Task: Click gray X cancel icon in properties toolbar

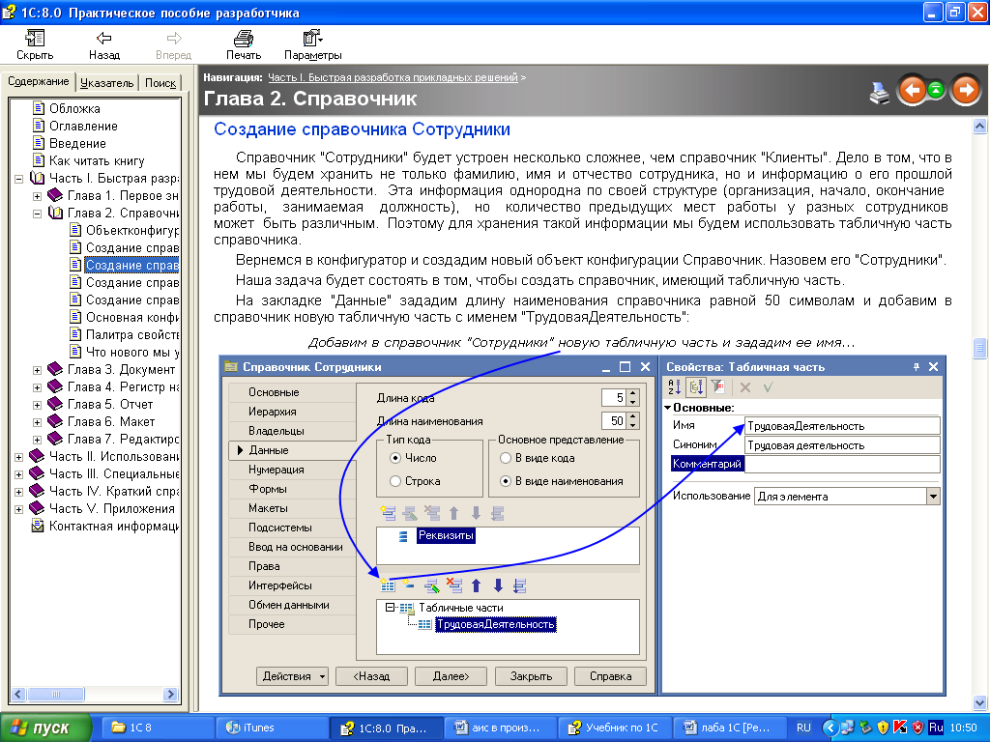Action: point(745,387)
